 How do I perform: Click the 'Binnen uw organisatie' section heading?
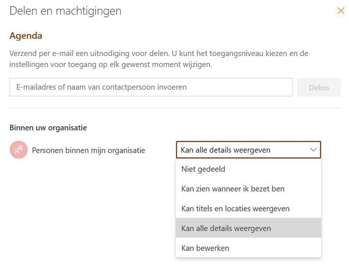click(48, 128)
